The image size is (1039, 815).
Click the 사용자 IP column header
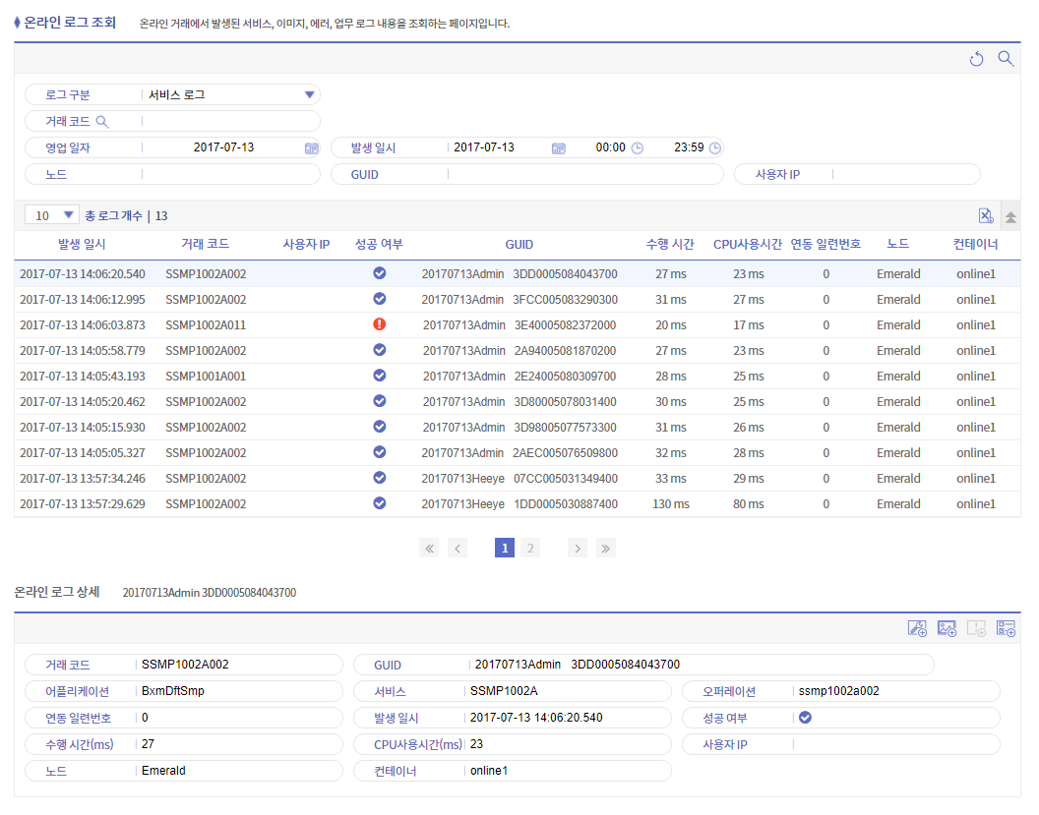click(x=306, y=244)
